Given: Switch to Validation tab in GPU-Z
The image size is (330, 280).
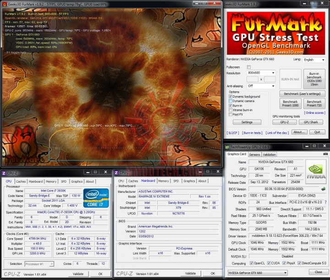Looking at the screenshot, I should tap(269, 154).
